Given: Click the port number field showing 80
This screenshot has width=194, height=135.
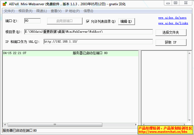Looking at the screenshot, I should [x=32, y=21].
